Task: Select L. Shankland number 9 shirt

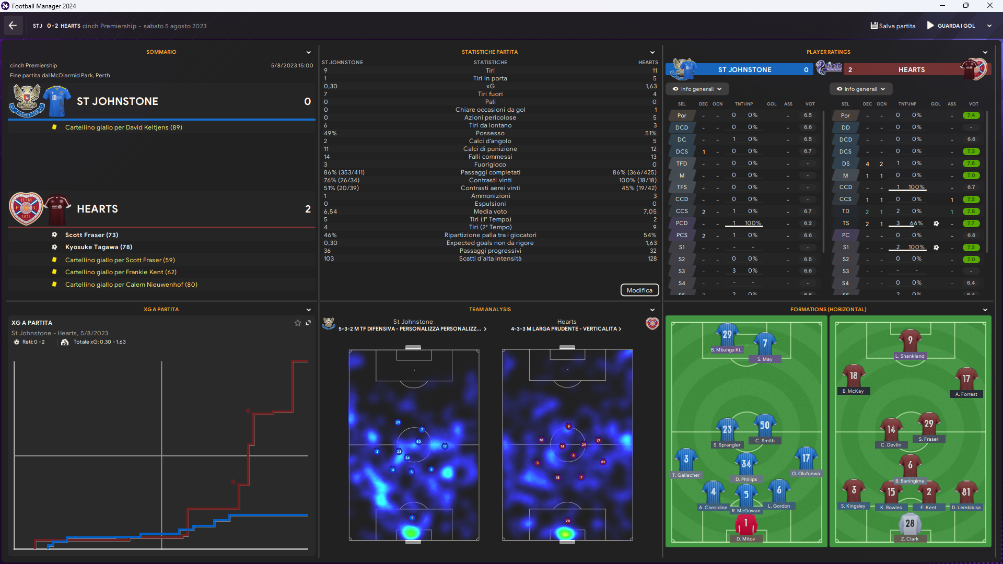Action: pos(909,341)
